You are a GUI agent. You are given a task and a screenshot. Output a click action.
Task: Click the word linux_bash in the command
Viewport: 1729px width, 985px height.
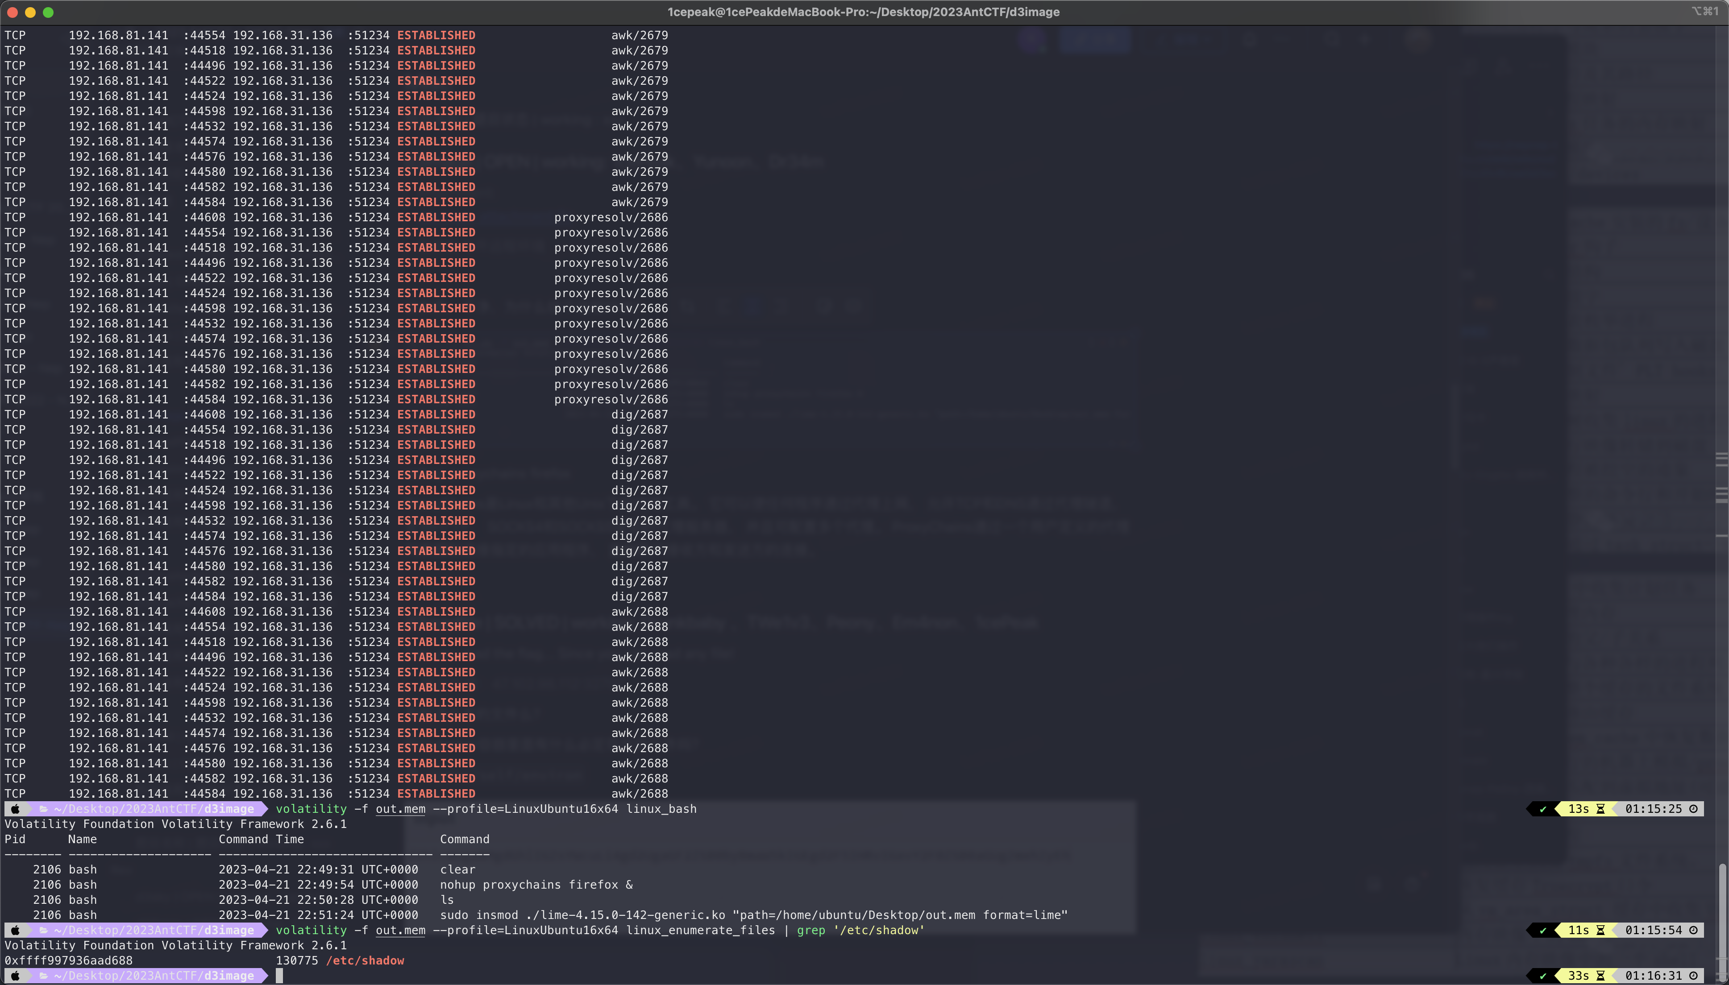click(x=661, y=809)
